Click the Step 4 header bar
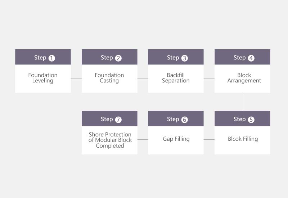288x198 pixels. tap(242, 57)
